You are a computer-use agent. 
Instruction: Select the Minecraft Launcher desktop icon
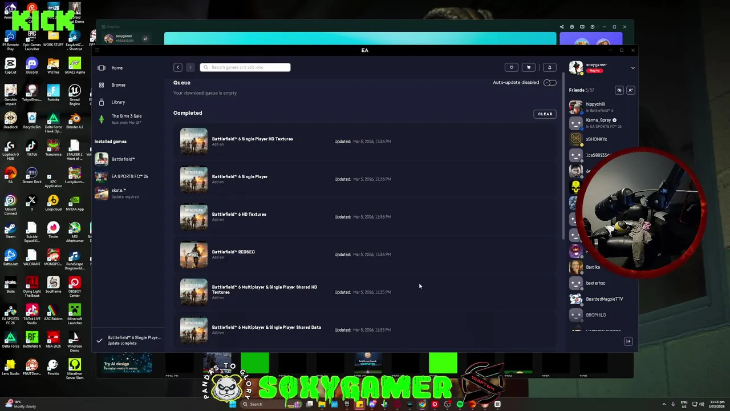[x=75, y=314]
